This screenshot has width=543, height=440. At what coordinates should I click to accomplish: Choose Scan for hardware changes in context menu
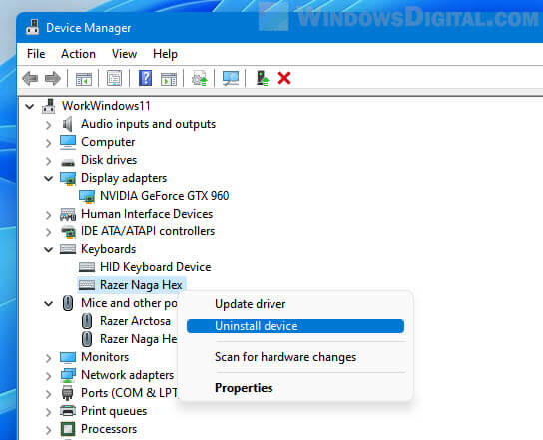(295, 357)
